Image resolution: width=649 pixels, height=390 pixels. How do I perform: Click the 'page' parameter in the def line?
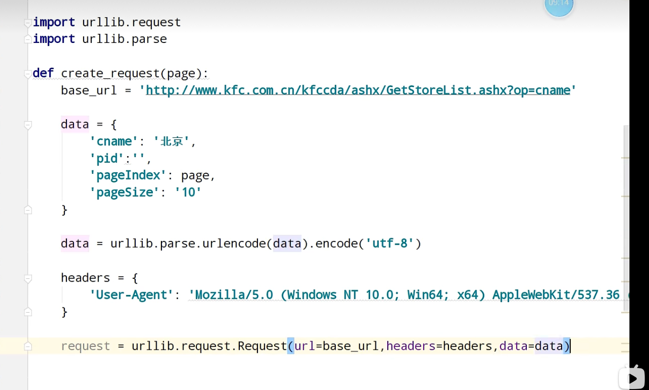pos(181,74)
